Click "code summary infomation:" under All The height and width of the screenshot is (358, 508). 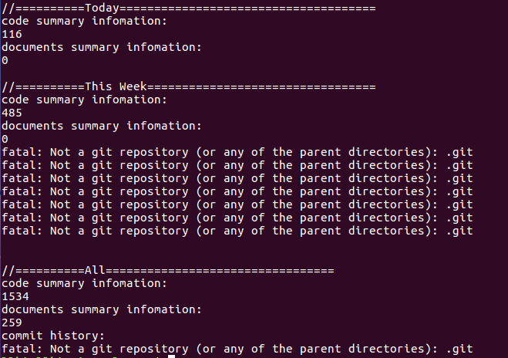pyautogui.click(x=84, y=283)
